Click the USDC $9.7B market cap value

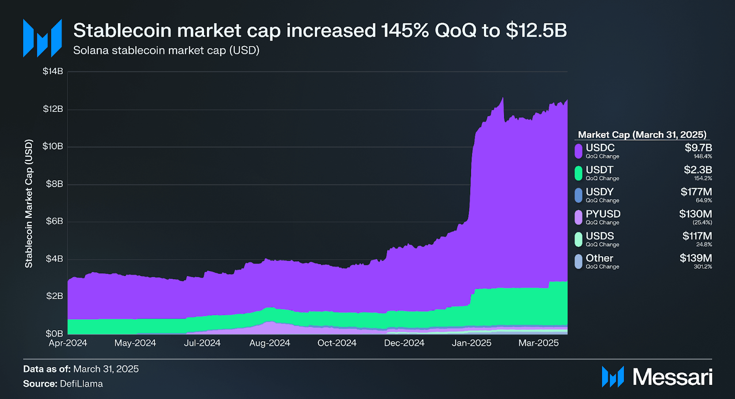(x=698, y=148)
